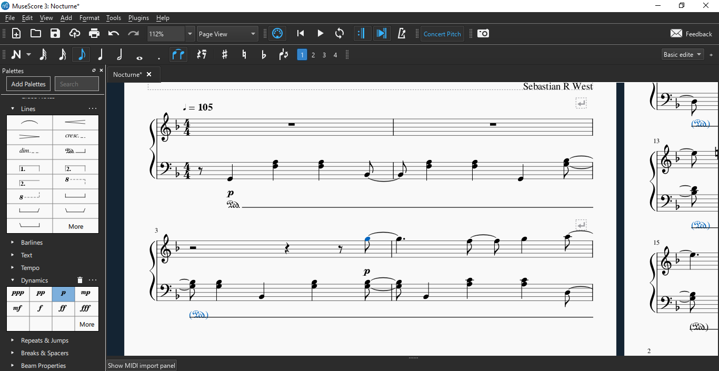The width and height of the screenshot is (719, 371).
Task: Delete the Dynamics palette with trash icon
Action: point(80,280)
